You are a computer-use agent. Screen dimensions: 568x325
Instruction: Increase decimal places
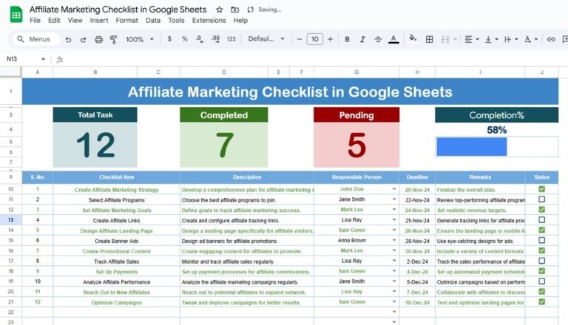[x=215, y=39]
